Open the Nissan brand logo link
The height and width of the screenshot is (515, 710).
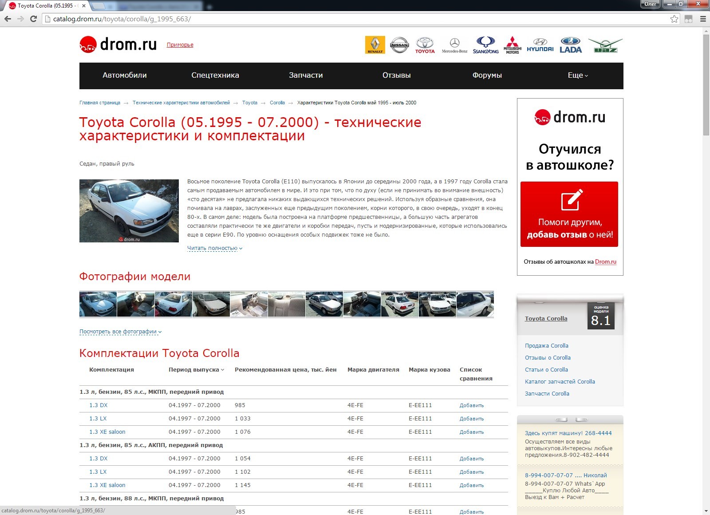[x=399, y=45]
